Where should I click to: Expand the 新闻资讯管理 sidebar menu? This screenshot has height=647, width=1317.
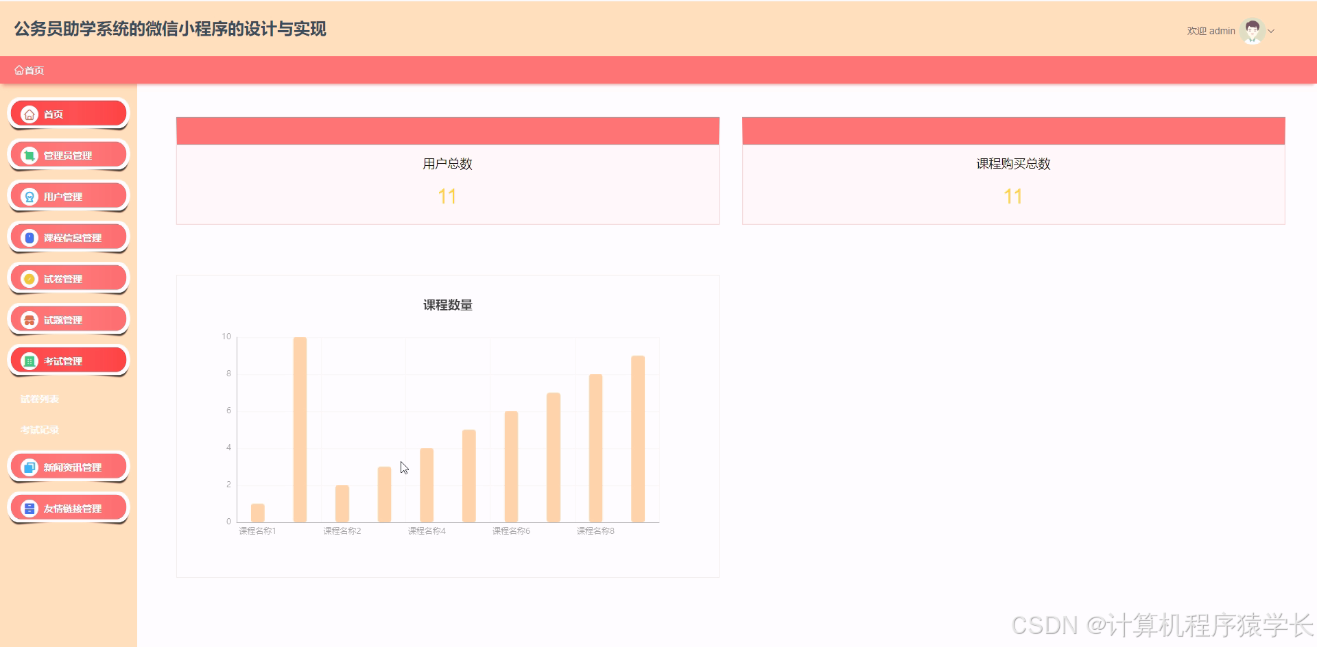pyautogui.click(x=69, y=467)
